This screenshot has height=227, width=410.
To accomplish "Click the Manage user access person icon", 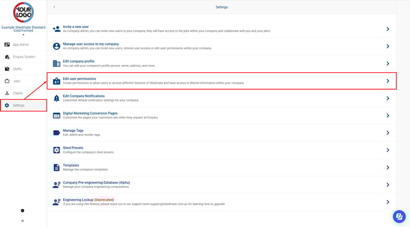I will (56, 46).
